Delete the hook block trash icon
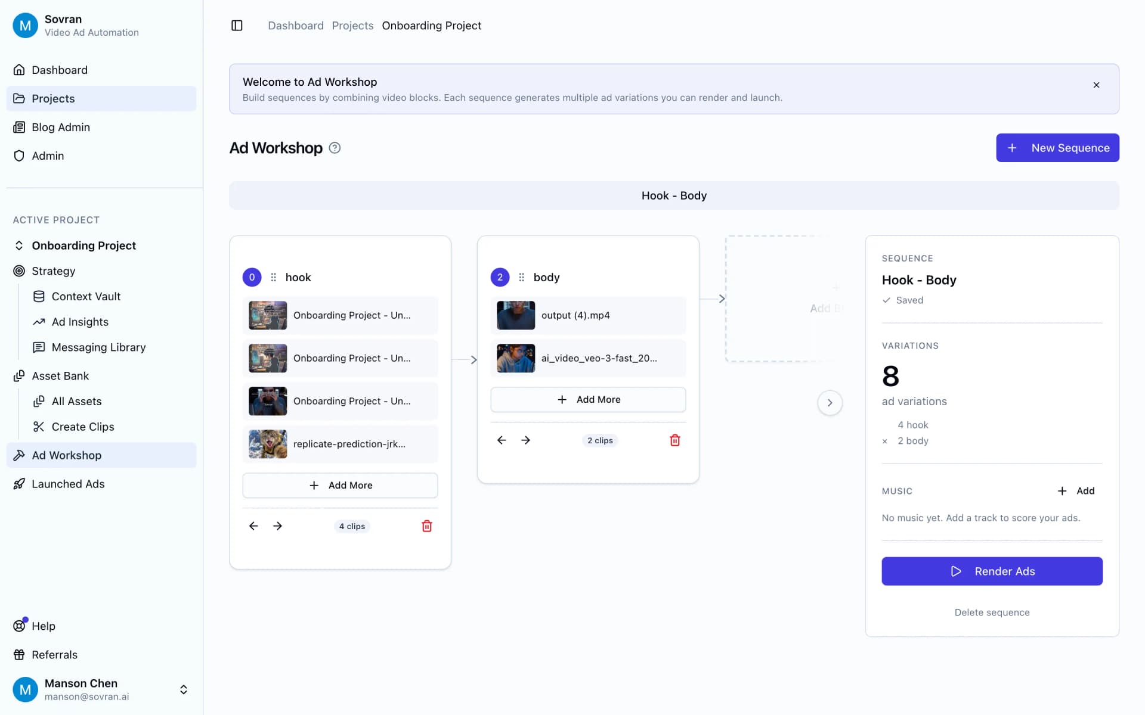 point(427,526)
